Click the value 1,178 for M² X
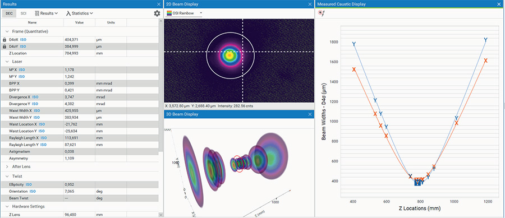Screen dimensions: 505x218 pos(70,69)
